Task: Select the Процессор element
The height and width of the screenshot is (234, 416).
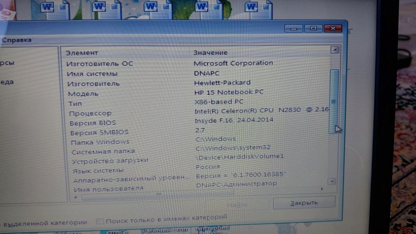Action: click(x=90, y=113)
